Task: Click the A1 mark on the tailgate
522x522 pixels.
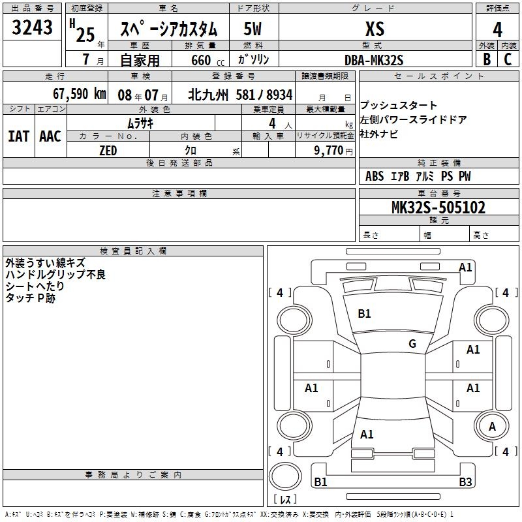Action: (x=367, y=434)
